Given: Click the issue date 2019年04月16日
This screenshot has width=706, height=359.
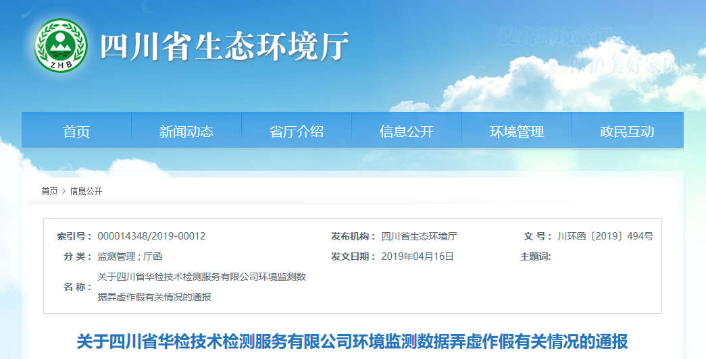Looking at the screenshot, I should 418,256.
